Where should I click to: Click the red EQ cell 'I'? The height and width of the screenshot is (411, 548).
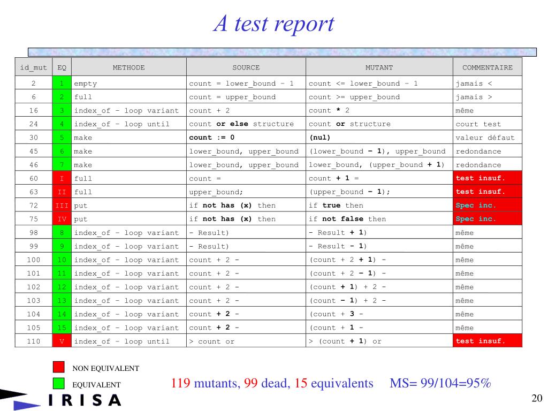tap(62, 178)
